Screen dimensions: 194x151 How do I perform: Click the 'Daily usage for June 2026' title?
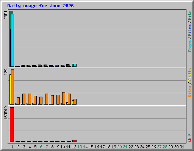coord(41,6)
